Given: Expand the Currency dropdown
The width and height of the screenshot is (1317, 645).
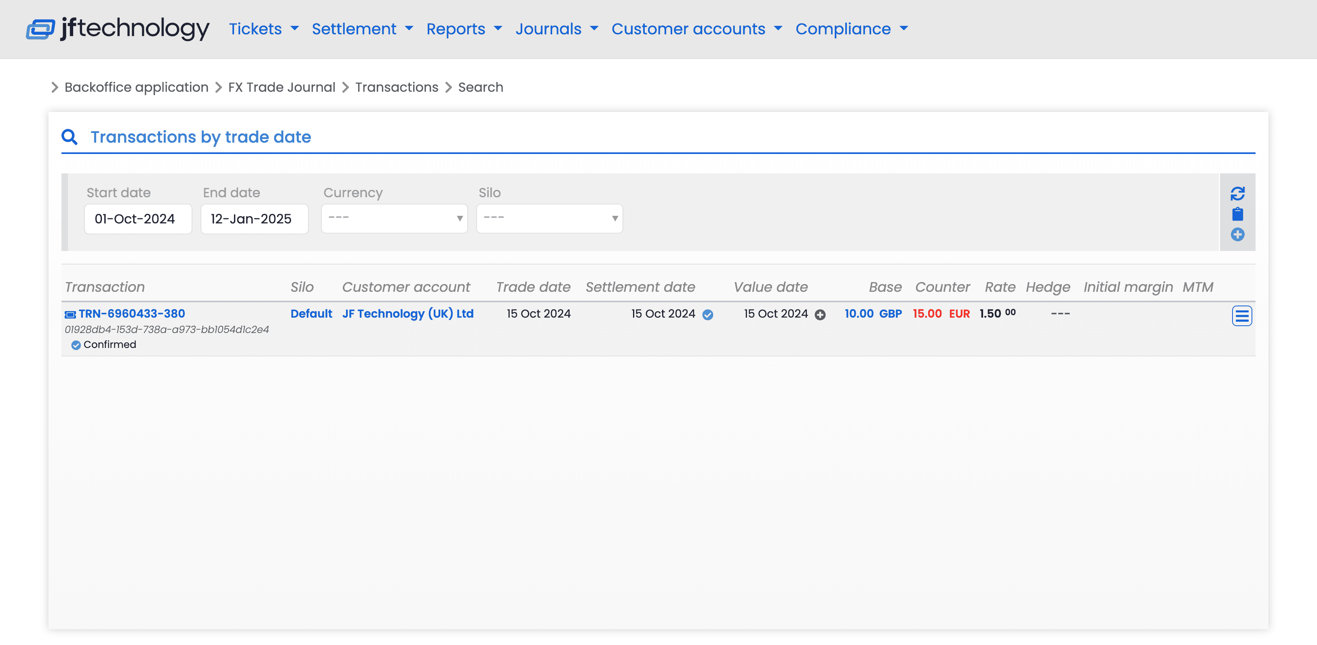Looking at the screenshot, I should [x=394, y=219].
